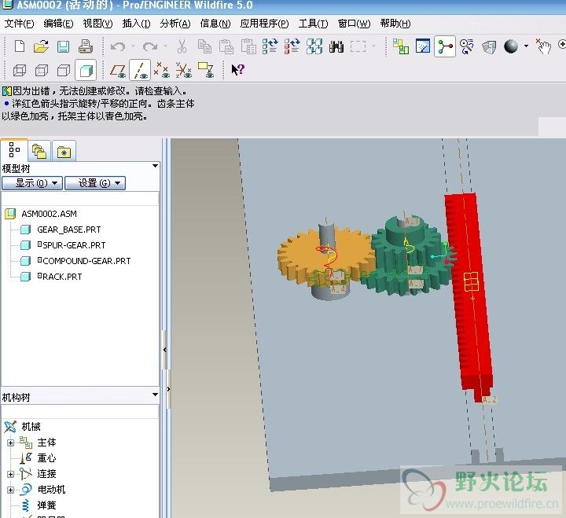The width and height of the screenshot is (566, 518).
Task: Redo the action via the toolbar arrow
Action: coord(150,47)
